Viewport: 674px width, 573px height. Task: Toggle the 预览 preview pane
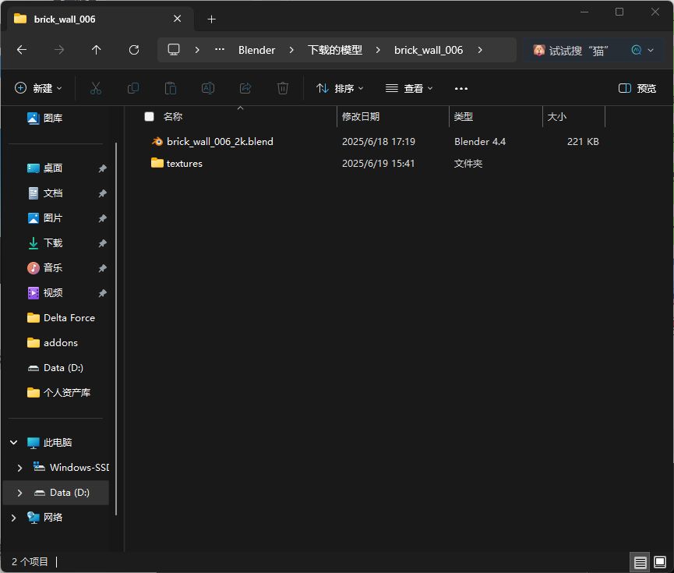click(637, 88)
